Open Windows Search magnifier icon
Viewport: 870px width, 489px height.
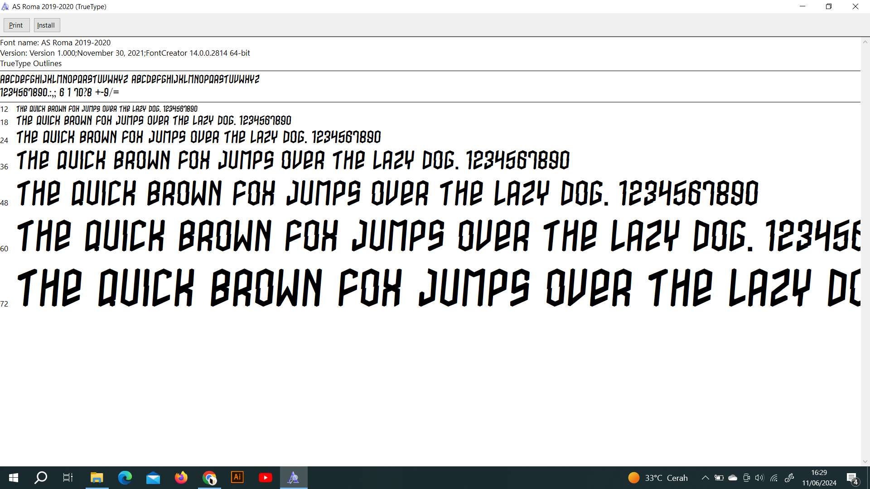coord(41,478)
